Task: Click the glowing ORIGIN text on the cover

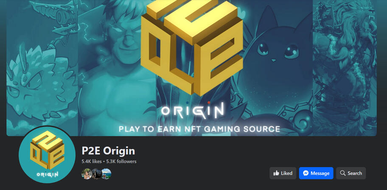Action: [x=193, y=110]
